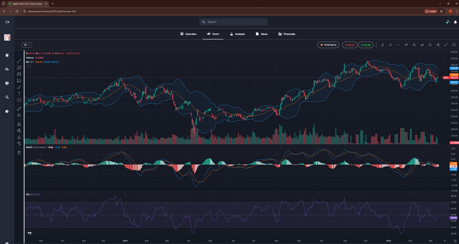
Task: Open a new browser tab
Action: (52, 4)
